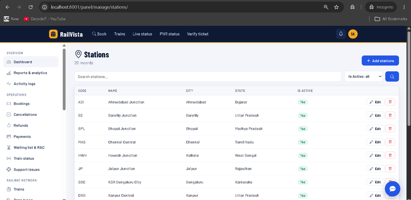Viewport: 411px width, 200px height.
Task: Open Support issues in the sidebar
Action: (x=31, y=170)
